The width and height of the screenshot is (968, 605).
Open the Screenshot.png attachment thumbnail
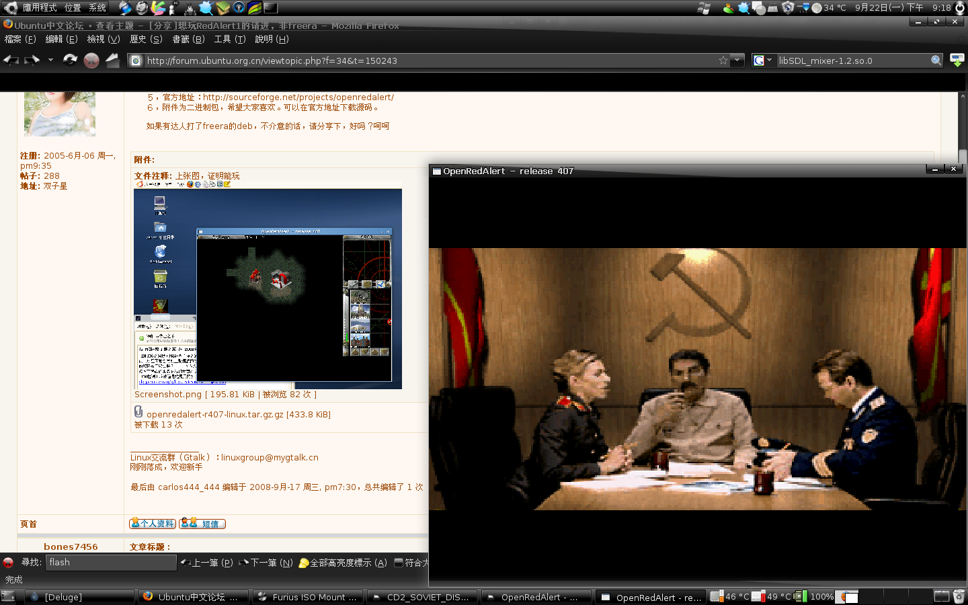point(268,285)
